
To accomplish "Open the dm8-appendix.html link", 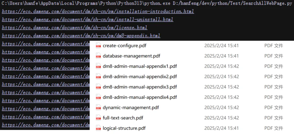I will pyautogui.click(x=81, y=35).
